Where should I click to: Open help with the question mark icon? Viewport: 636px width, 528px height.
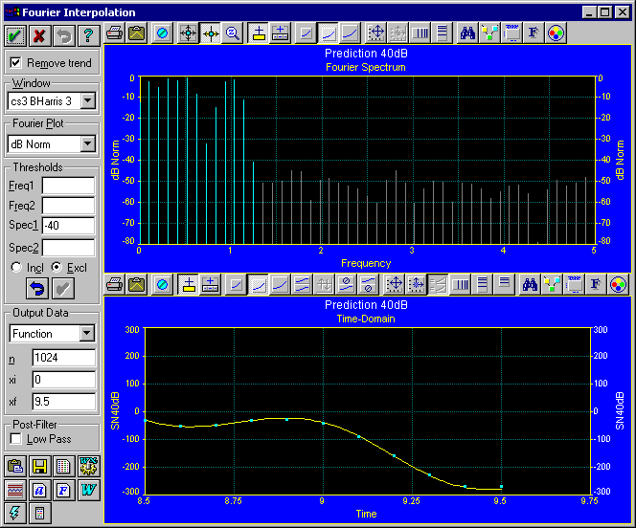(x=88, y=34)
